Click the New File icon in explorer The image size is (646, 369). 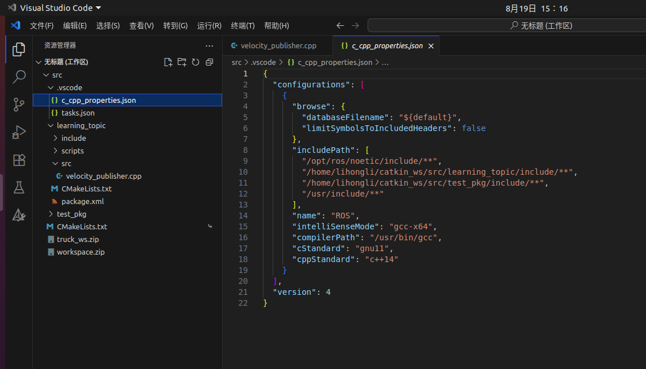pos(167,62)
